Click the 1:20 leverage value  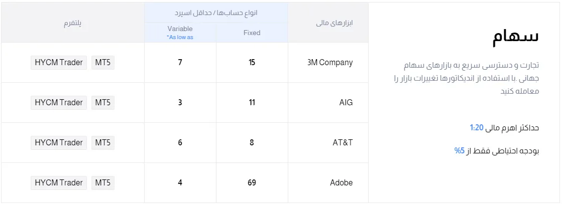(476, 128)
